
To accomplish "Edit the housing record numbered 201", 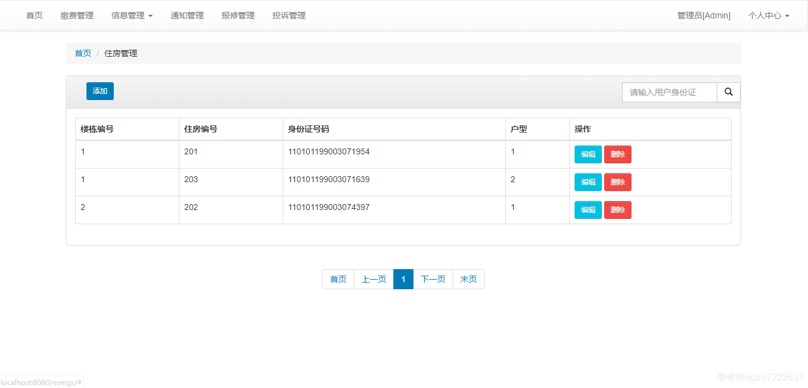I will (x=588, y=154).
